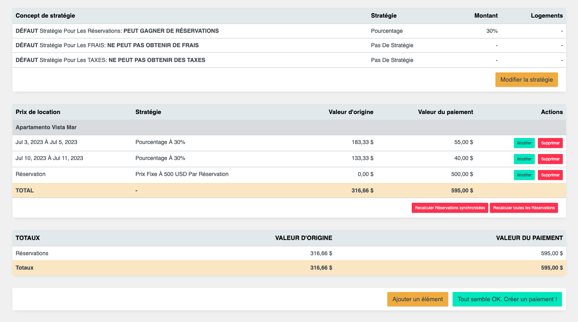Viewport: 578px width, 322px height.
Task: Click Supprimer on the Jul 3 reservation row
Action: (550, 143)
